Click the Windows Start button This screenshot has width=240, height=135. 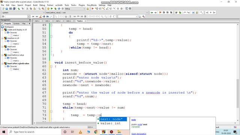coord(4,132)
